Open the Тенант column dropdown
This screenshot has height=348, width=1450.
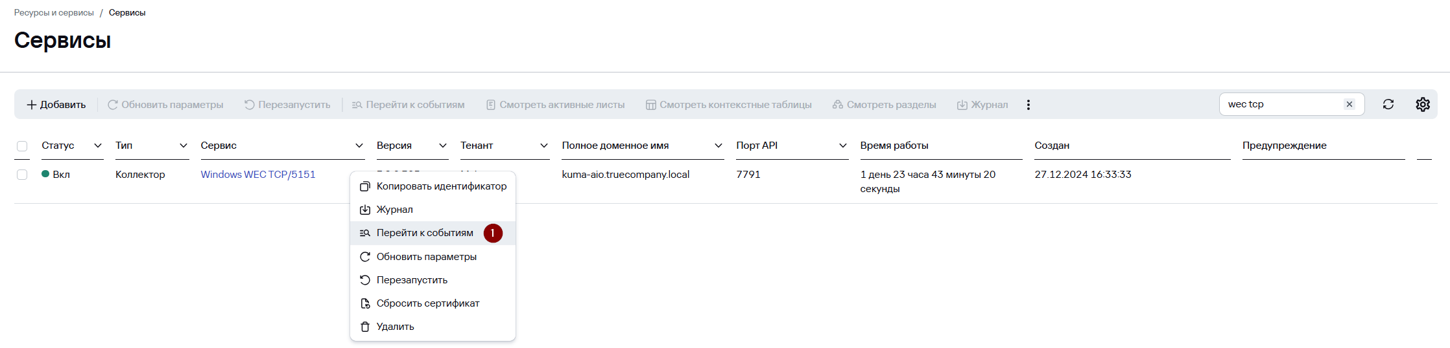click(544, 146)
